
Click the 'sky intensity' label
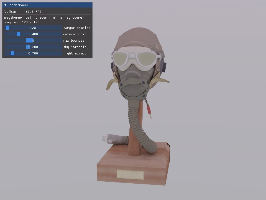[x=76, y=47]
